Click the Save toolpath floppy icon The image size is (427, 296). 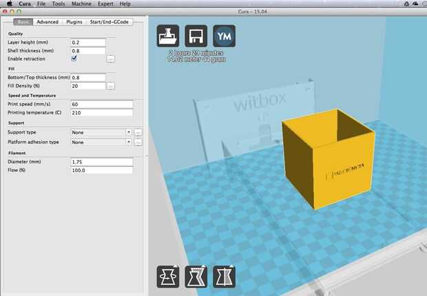tap(196, 36)
